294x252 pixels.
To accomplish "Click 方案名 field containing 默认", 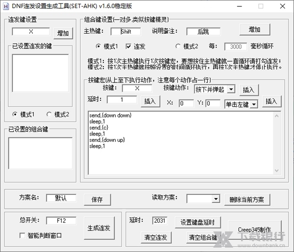I will click(61, 198).
